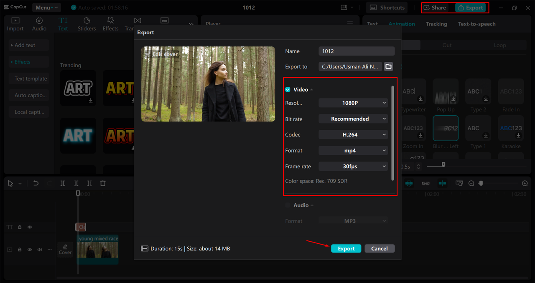Viewport: 535px width, 283px height.
Task: Select the Loop animation tab
Action: (x=499, y=45)
